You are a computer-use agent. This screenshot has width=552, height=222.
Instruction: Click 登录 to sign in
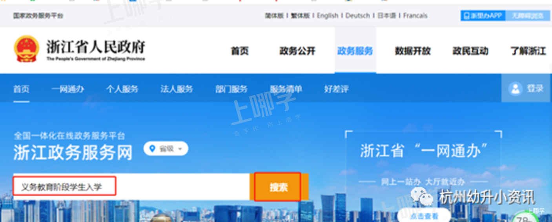535,89
